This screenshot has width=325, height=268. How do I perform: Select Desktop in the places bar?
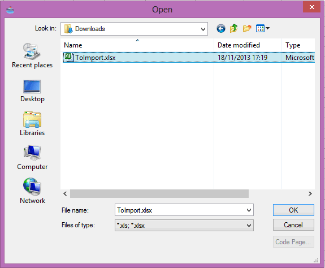pyautogui.click(x=32, y=91)
